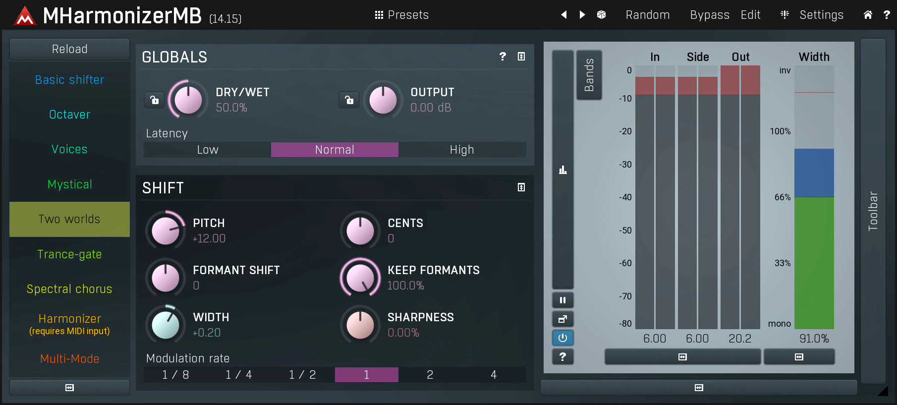Click the Bypass button
This screenshot has width=897, height=405.
pyautogui.click(x=709, y=15)
